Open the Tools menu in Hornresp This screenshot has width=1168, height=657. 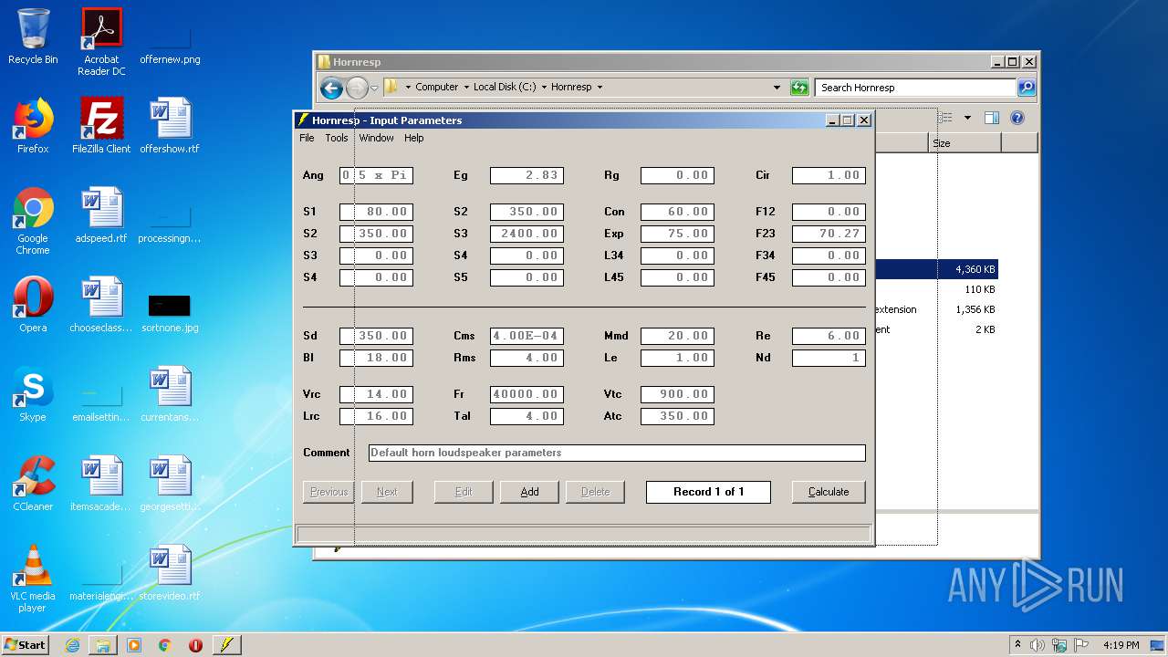coord(337,138)
